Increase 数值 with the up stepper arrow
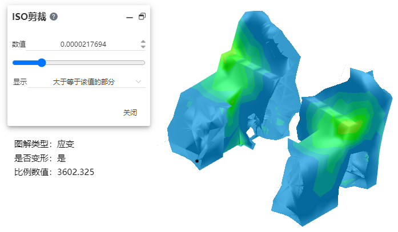This screenshot has width=398, height=232. 143,42
